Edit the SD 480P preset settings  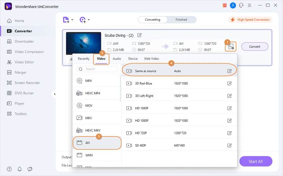[229, 145]
